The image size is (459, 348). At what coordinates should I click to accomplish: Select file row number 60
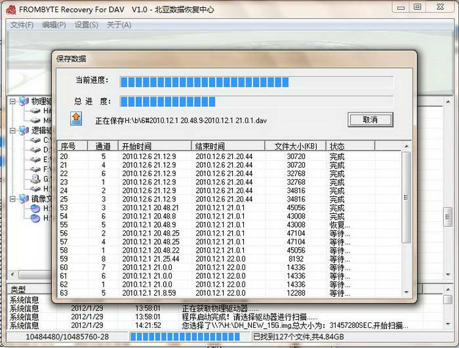[229, 268]
